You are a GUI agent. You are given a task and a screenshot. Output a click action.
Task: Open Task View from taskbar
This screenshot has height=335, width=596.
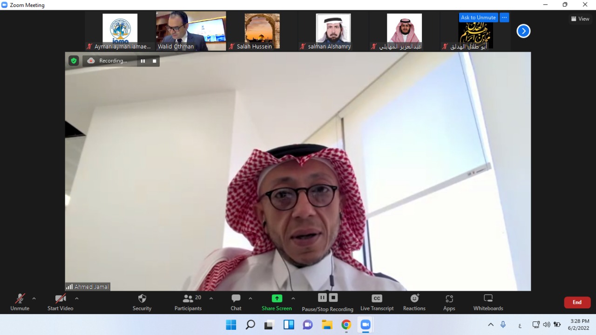click(x=269, y=325)
